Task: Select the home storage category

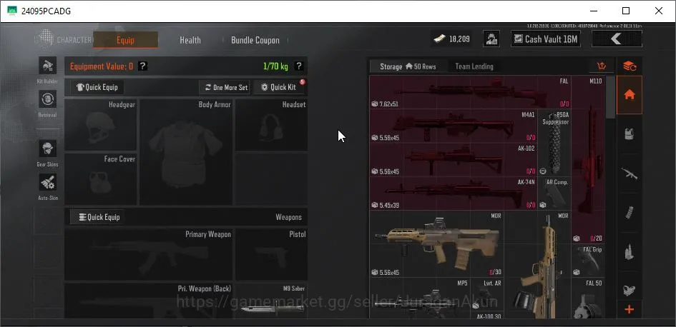Action: tap(630, 95)
